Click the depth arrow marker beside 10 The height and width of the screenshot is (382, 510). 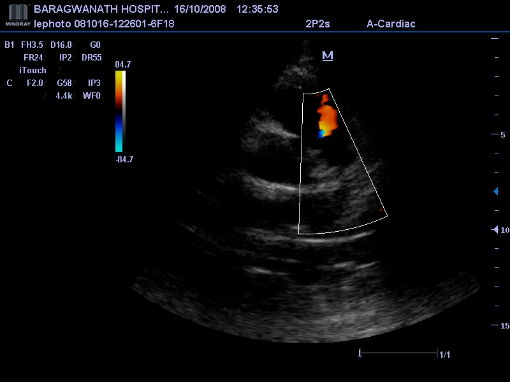[x=495, y=230]
